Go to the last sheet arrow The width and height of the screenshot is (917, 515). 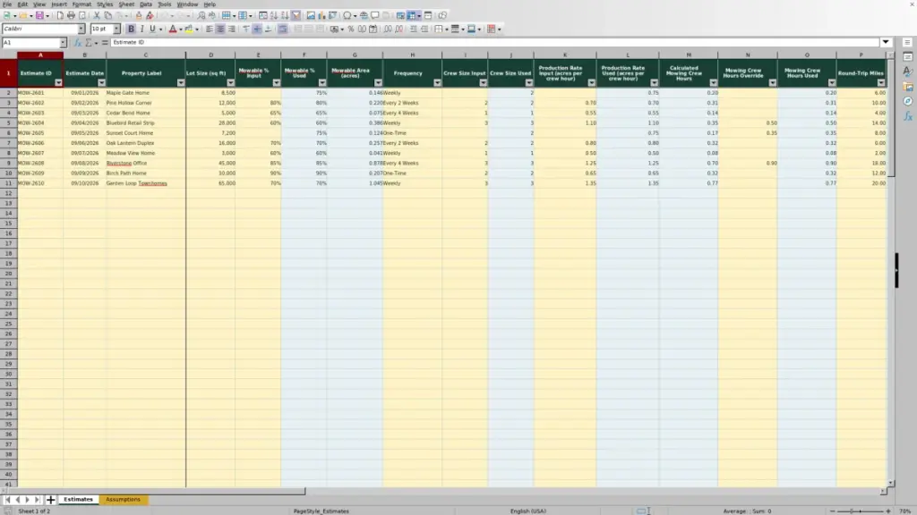[x=37, y=499]
